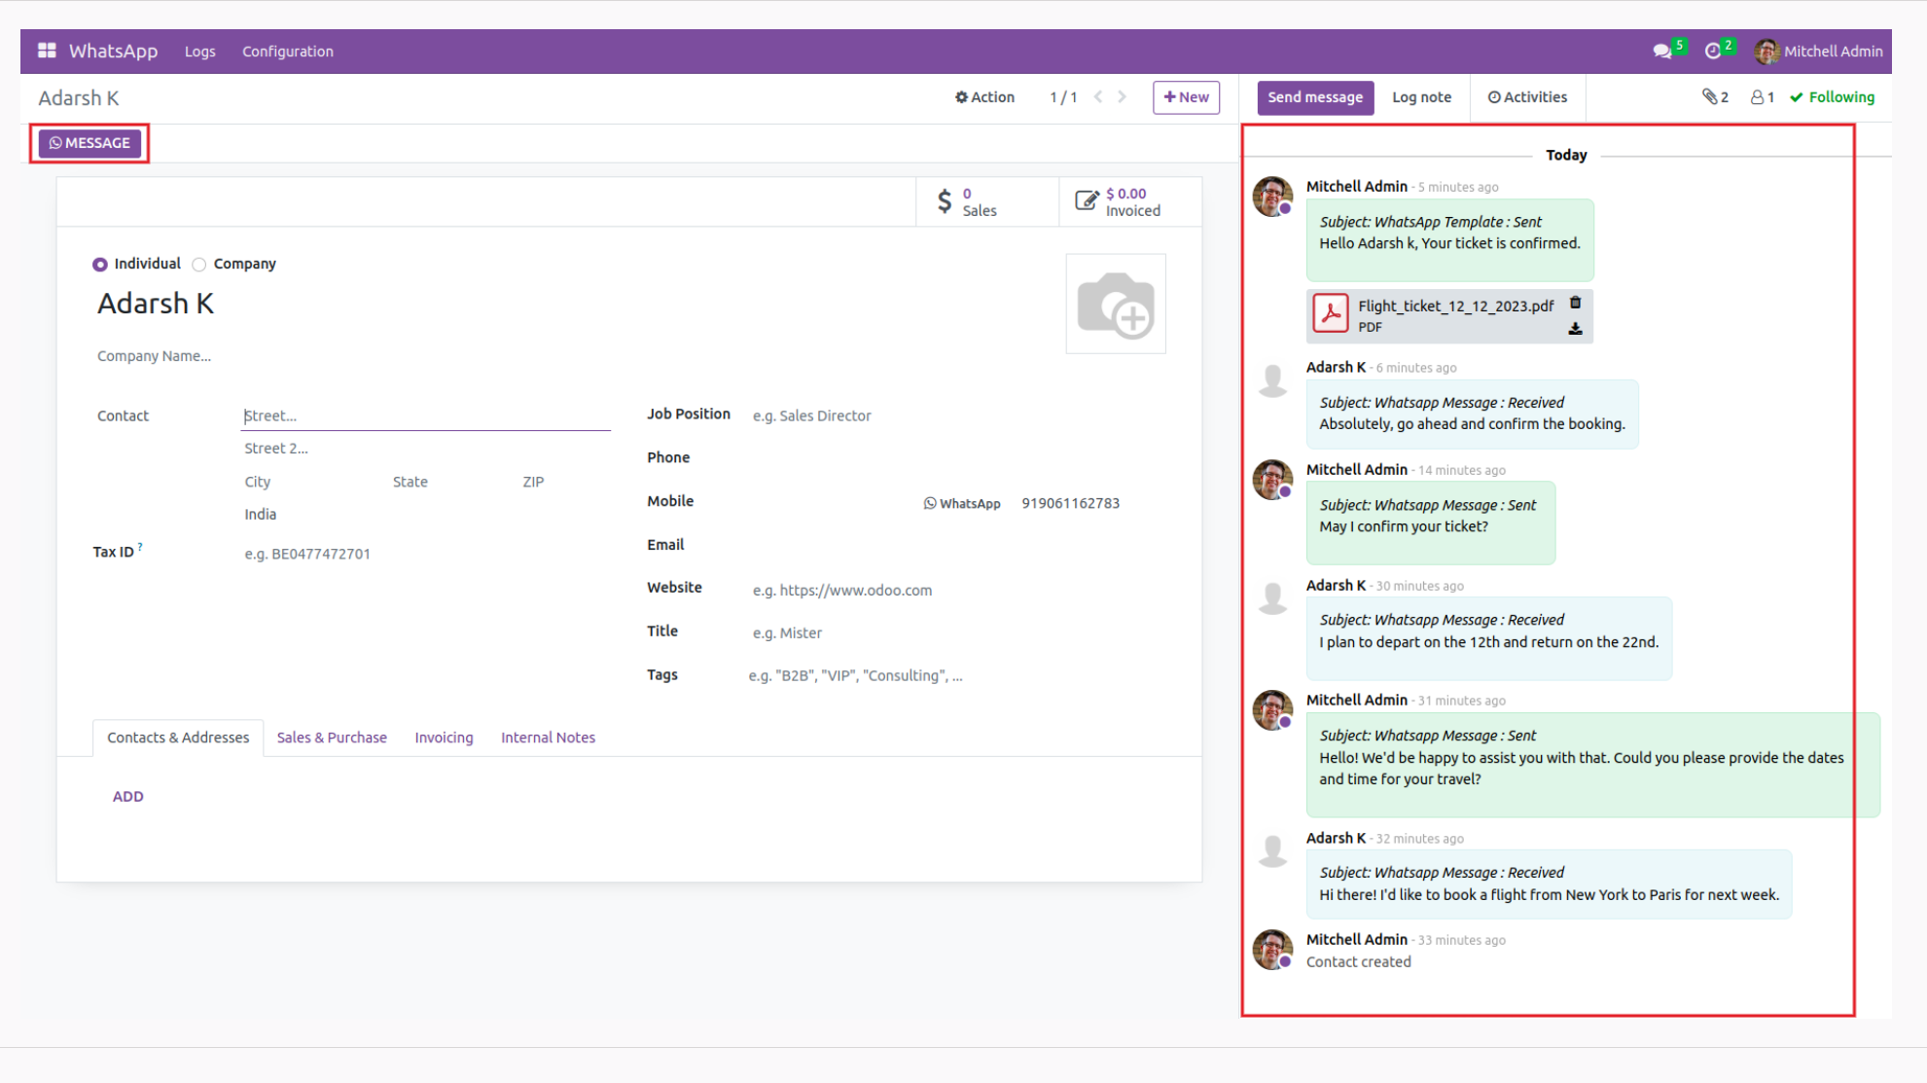Image resolution: width=1927 pixels, height=1083 pixels.
Task: Open the Action dropdown menu
Action: point(984,96)
